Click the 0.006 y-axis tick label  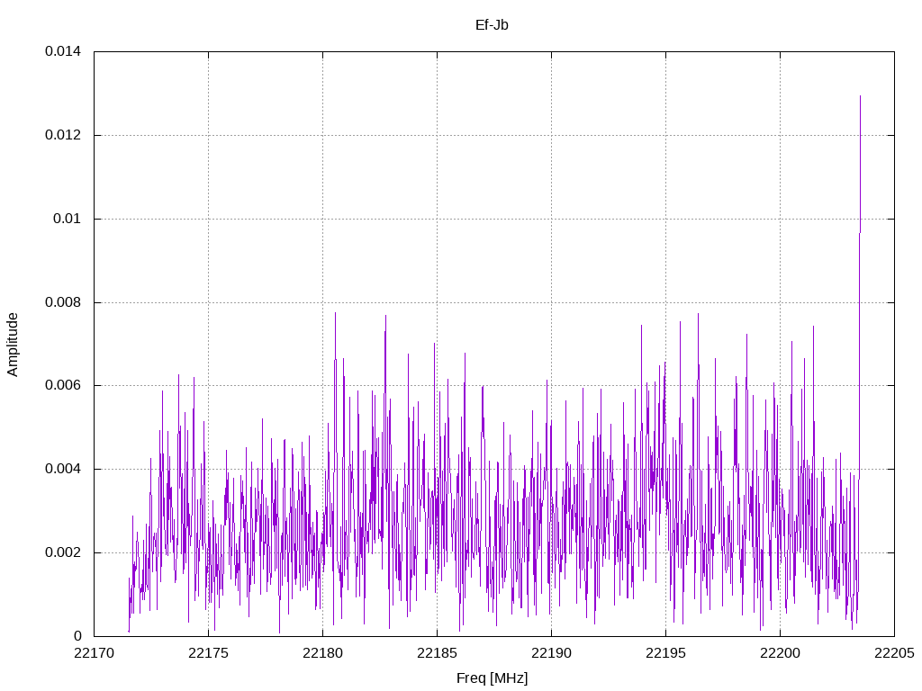coord(63,385)
